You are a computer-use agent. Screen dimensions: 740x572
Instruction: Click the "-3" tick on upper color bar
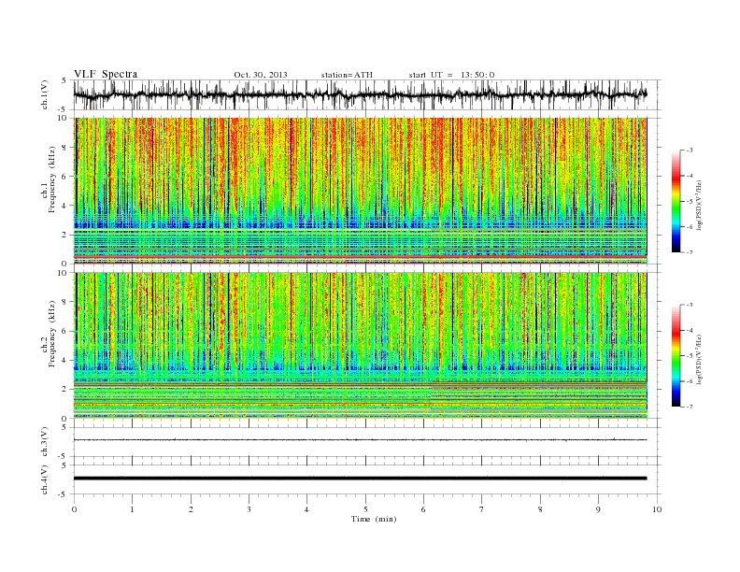pyautogui.click(x=690, y=150)
